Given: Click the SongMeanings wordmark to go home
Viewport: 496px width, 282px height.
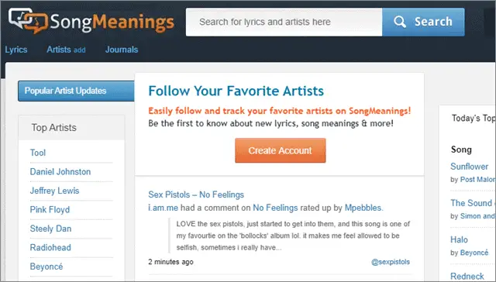Looking at the screenshot, I should (x=112, y=22).
